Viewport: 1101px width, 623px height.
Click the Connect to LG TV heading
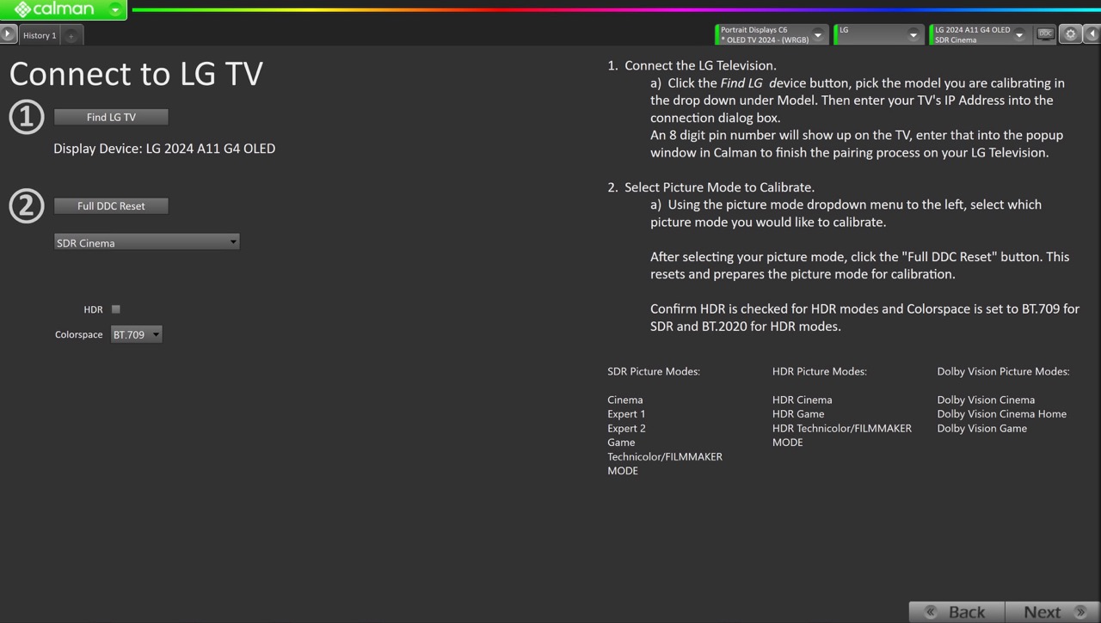pos(136,74)
